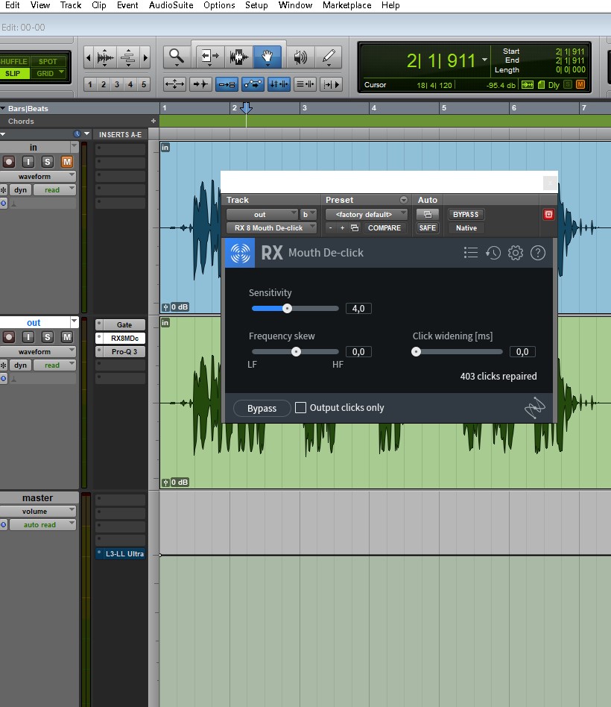Viewport: 611px width, 707px height.
Task: Select the Selector waveform tool
Action: pyautogui.click(x=238, y=57)
